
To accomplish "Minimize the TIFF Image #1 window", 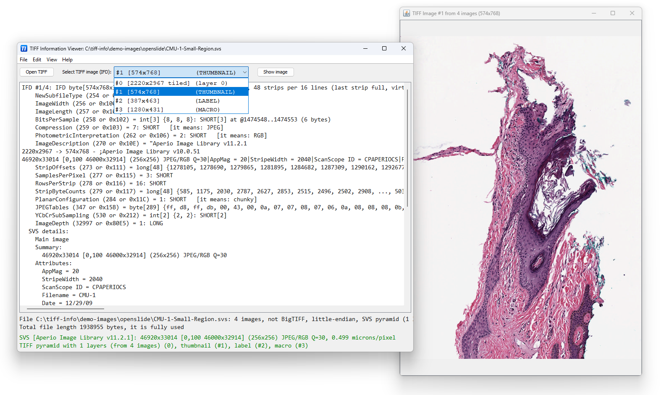I will click(x=593, y=13).
